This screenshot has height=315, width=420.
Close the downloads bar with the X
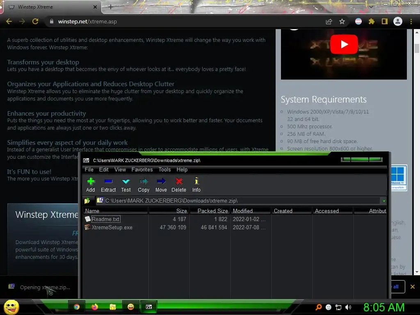[413, 287]
